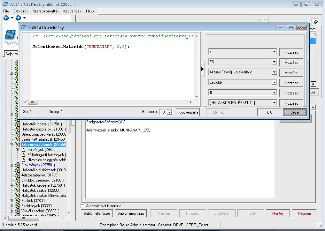The width and height of the screenshot is (325, 231).
Task: Click the Sablon megnyitás button
Action: click(x=131, y=213)
